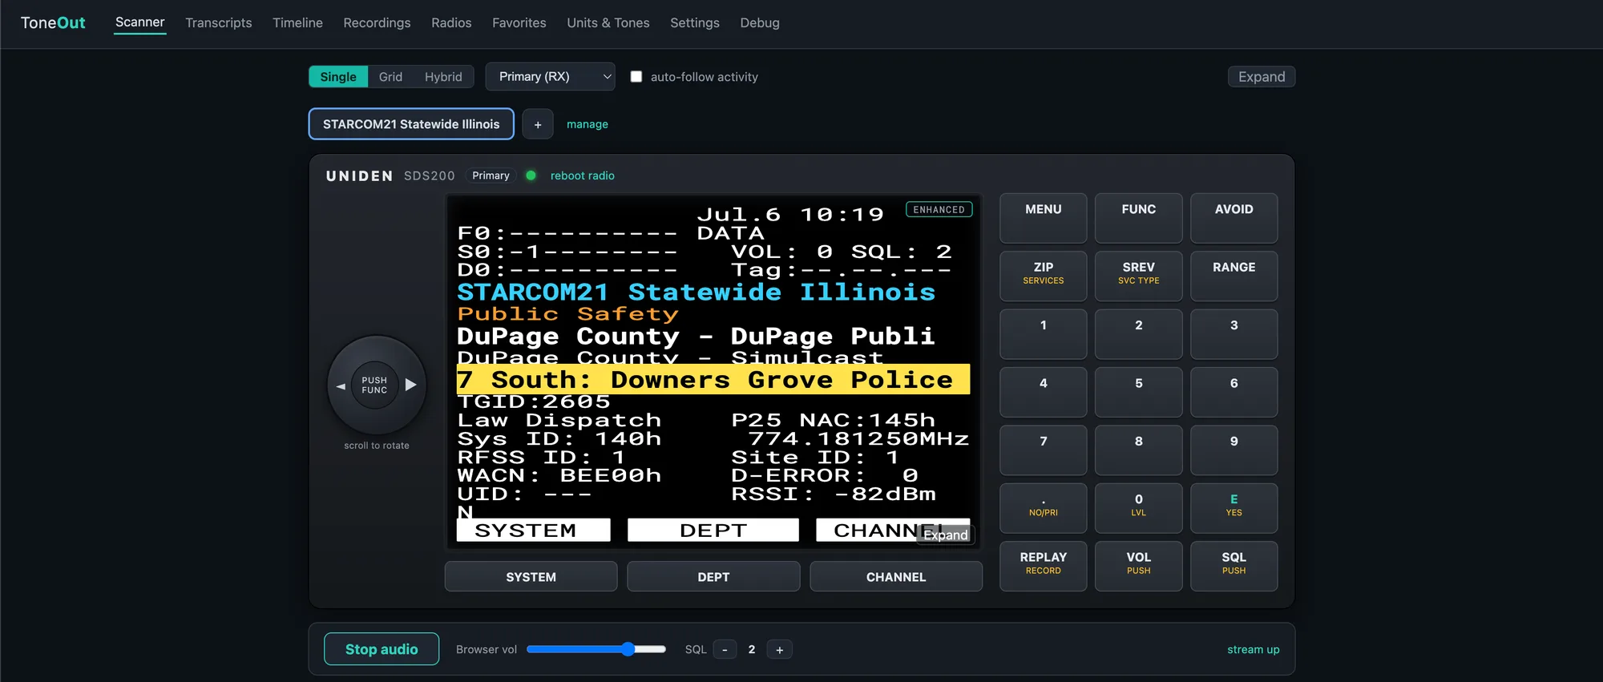Select STARCOM21 Statewide Illinois chip

(411, 124)
